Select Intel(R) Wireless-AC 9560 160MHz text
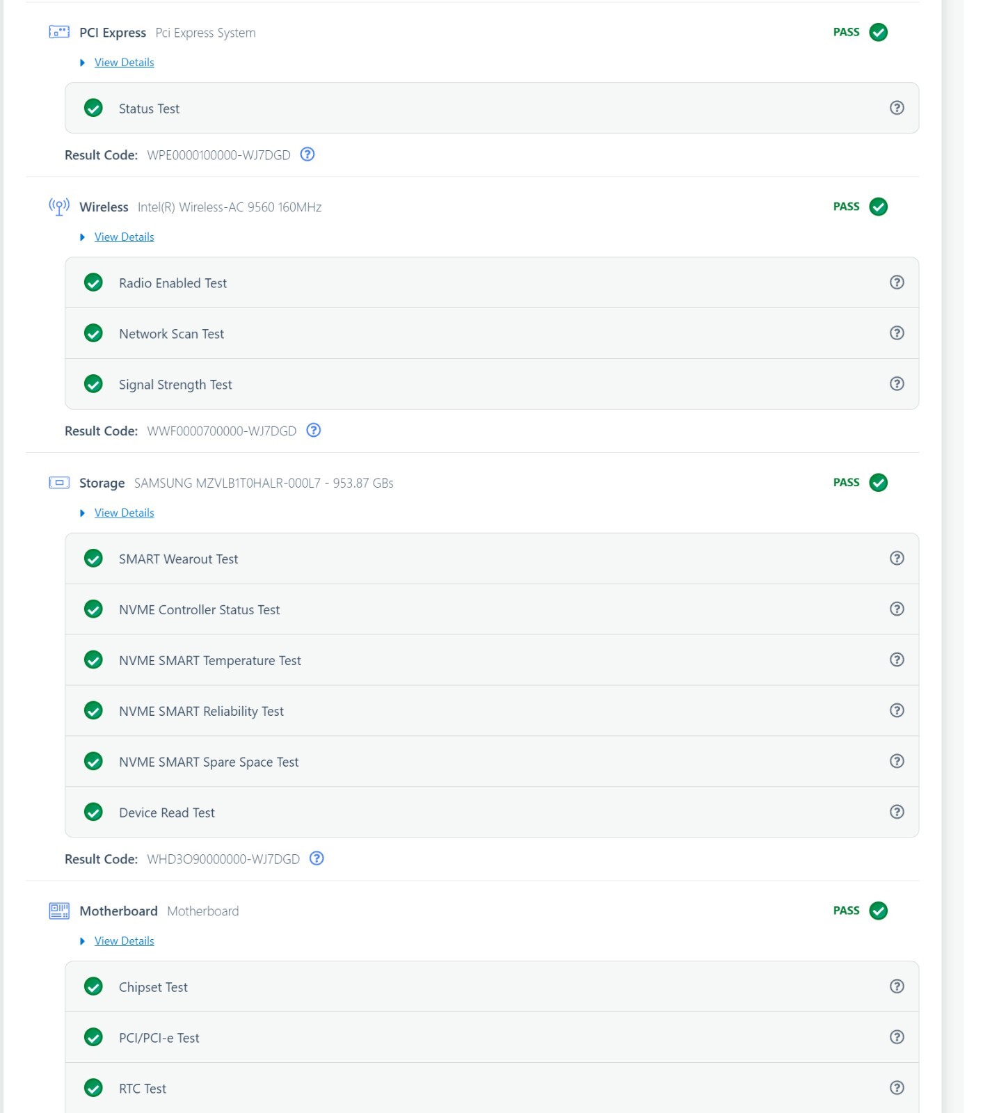The width and height of the screenshot is (983, 1113). coord(230,207)
